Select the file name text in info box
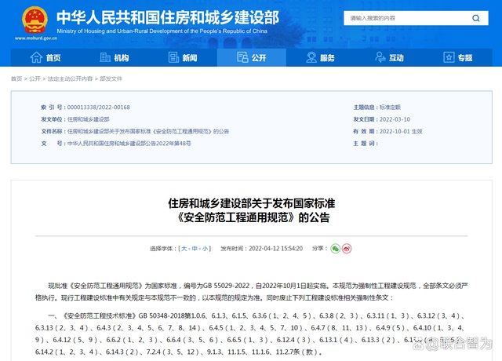 click(x=148, y=132)
